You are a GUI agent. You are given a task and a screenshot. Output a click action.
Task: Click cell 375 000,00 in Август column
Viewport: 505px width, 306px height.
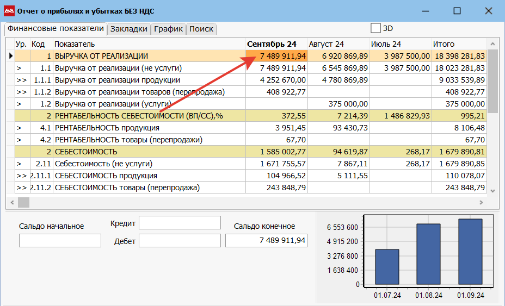[x=339, y=104]
